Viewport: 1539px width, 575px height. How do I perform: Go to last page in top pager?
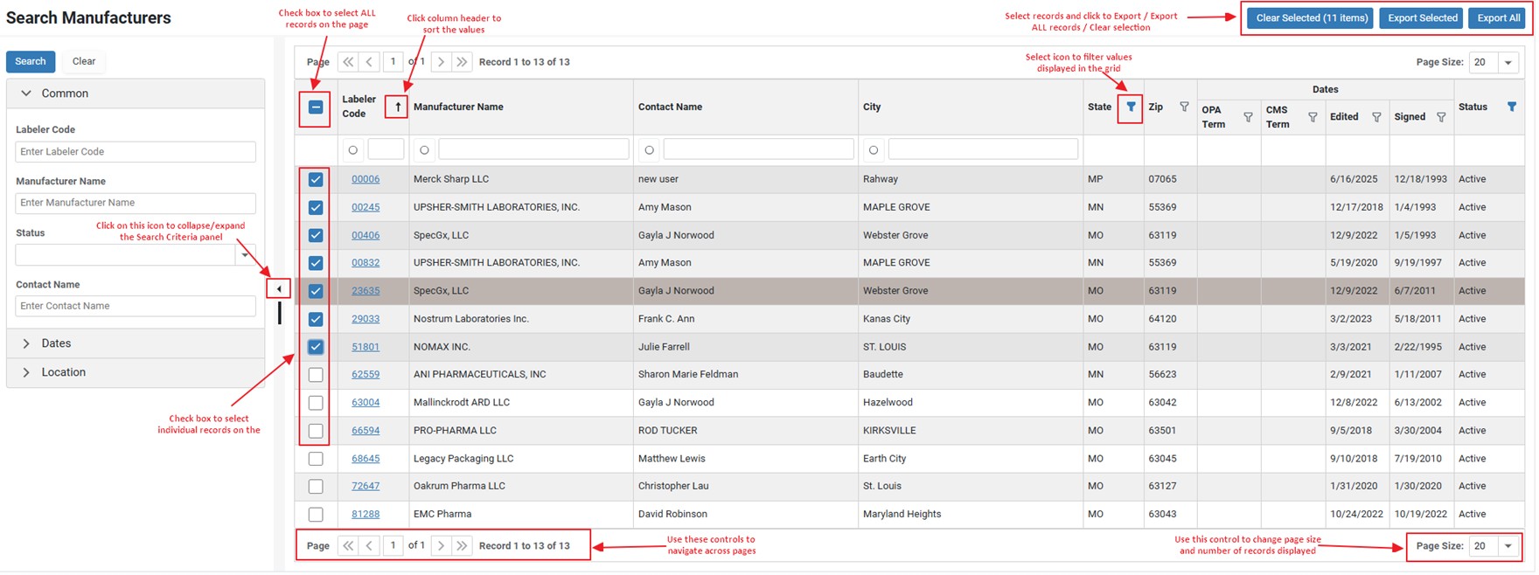(x=462, y=62)
